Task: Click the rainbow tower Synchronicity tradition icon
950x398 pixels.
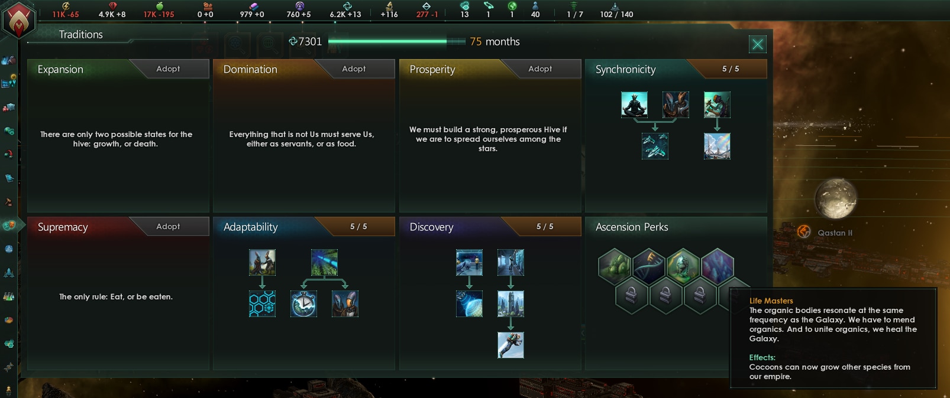Action: click(x=717, y=146)
